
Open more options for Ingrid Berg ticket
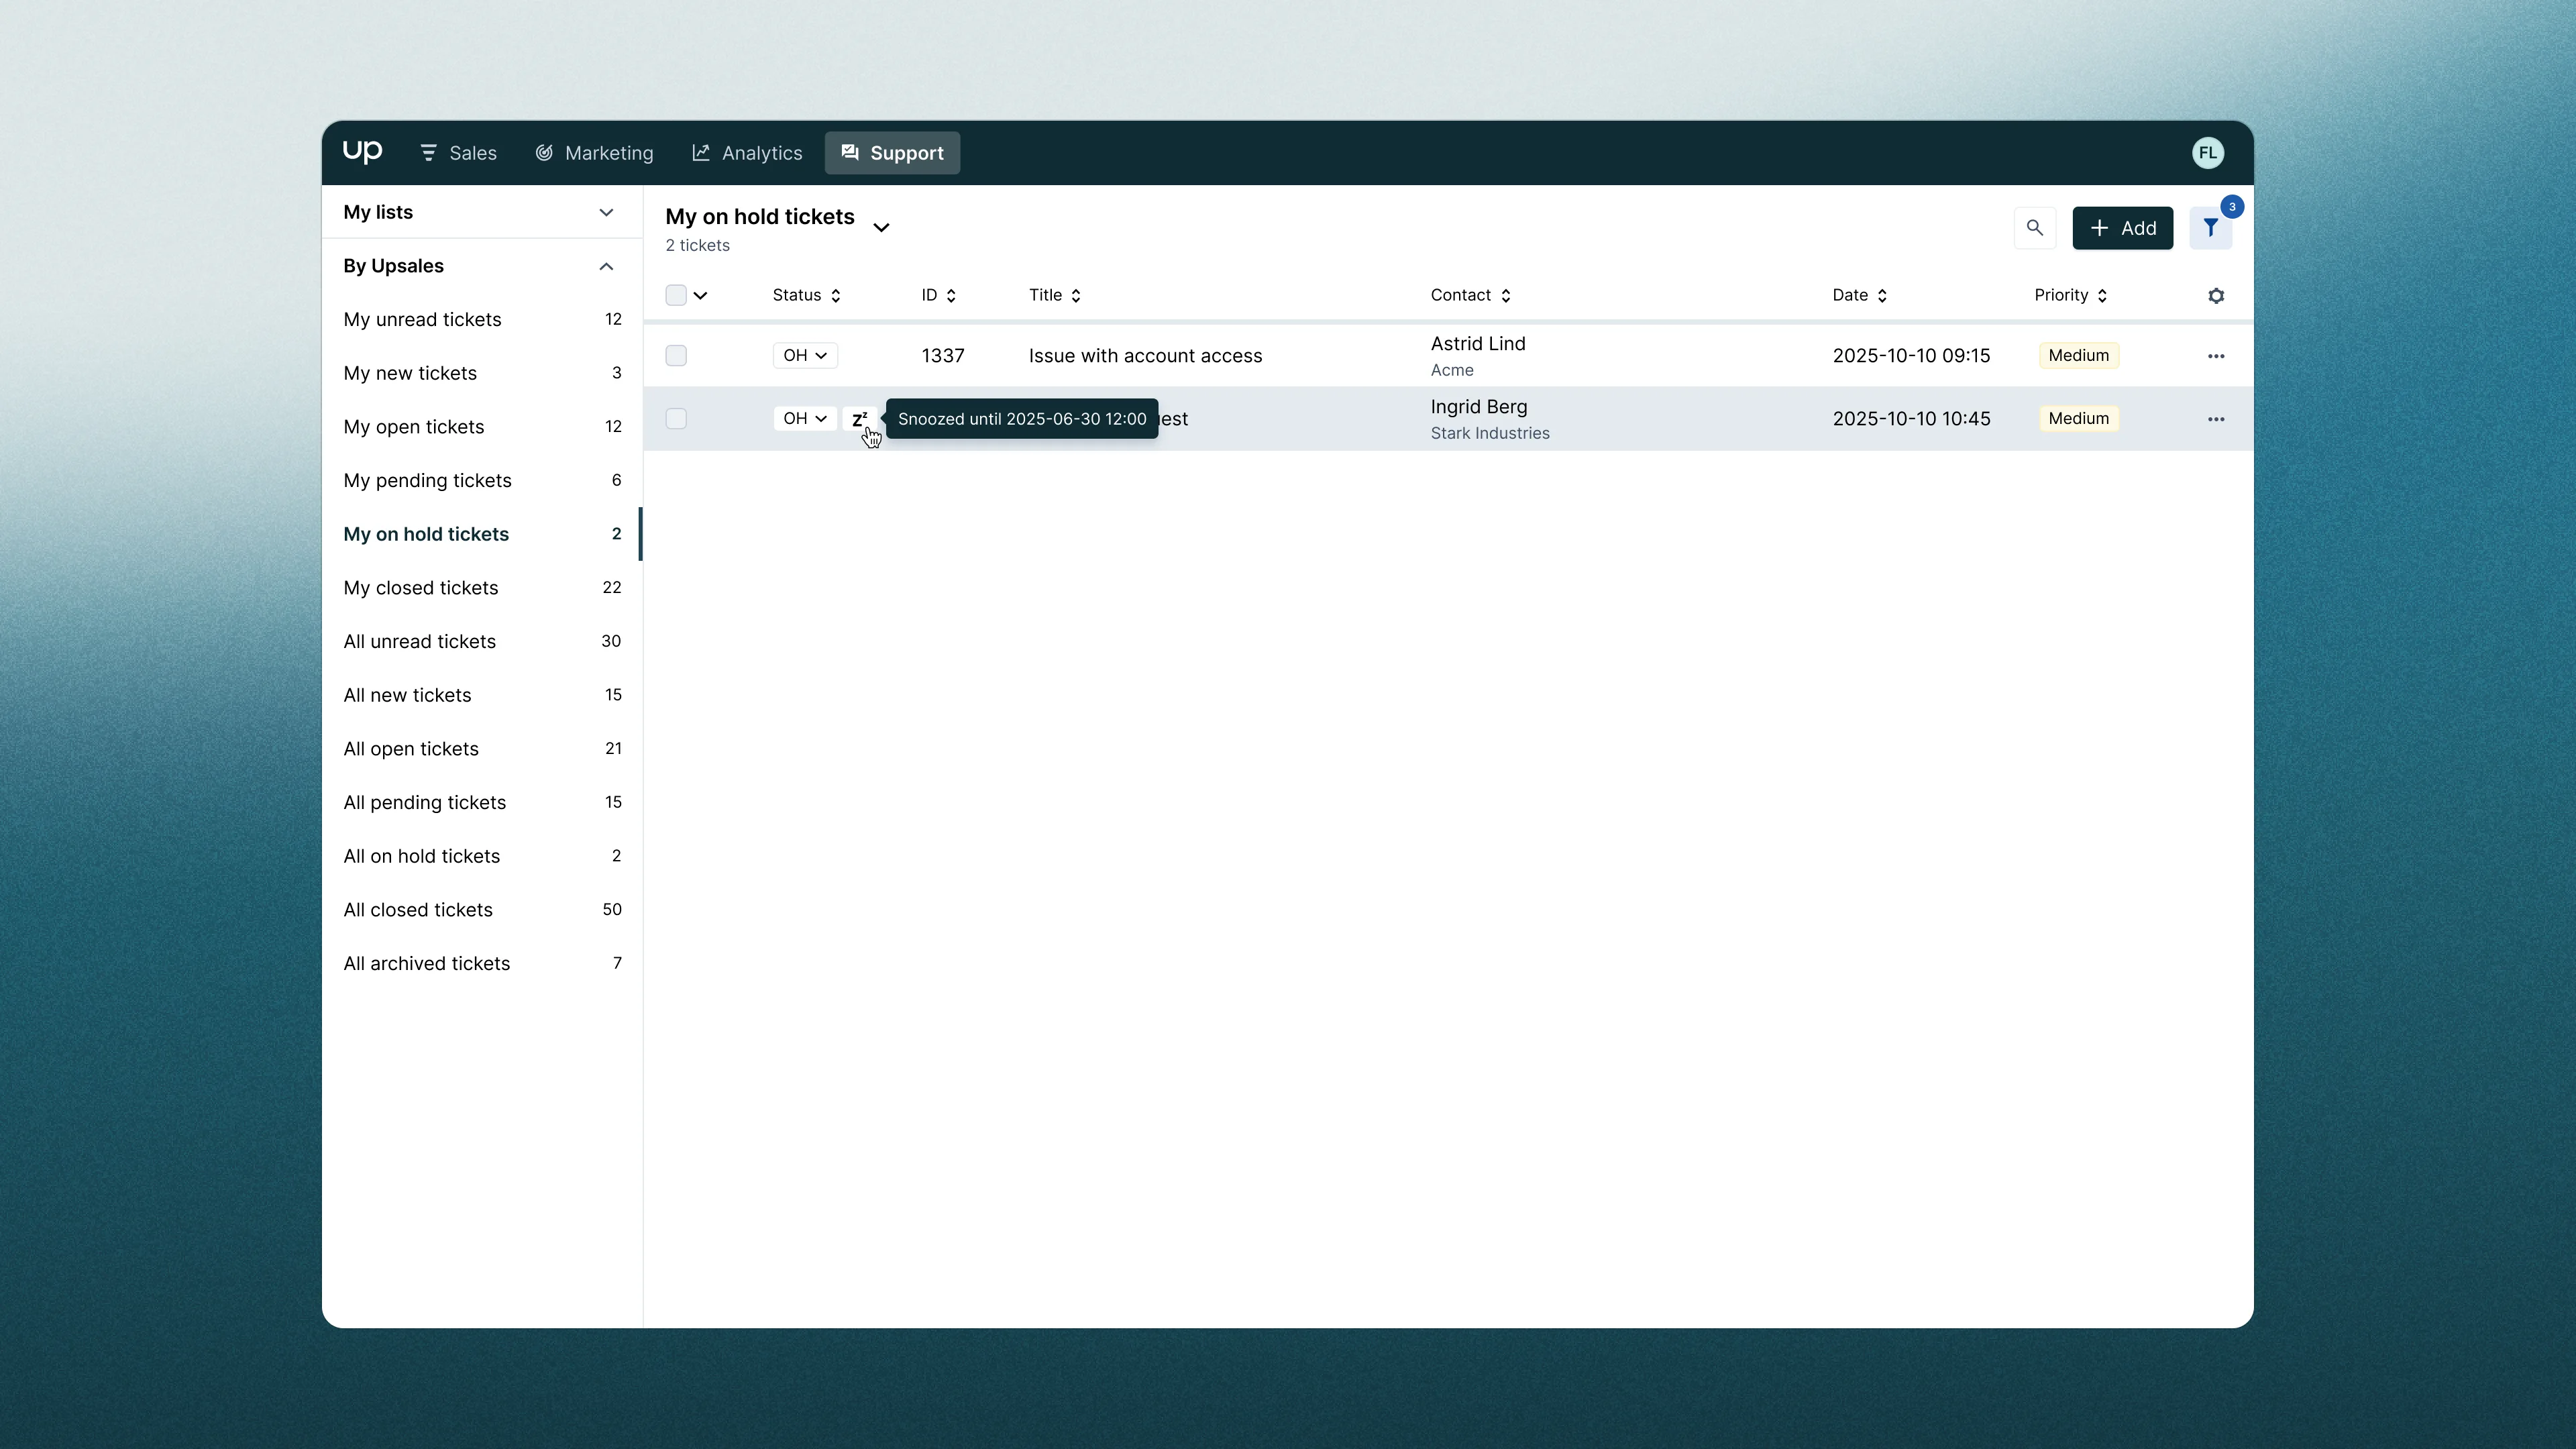pos(2215,419)
